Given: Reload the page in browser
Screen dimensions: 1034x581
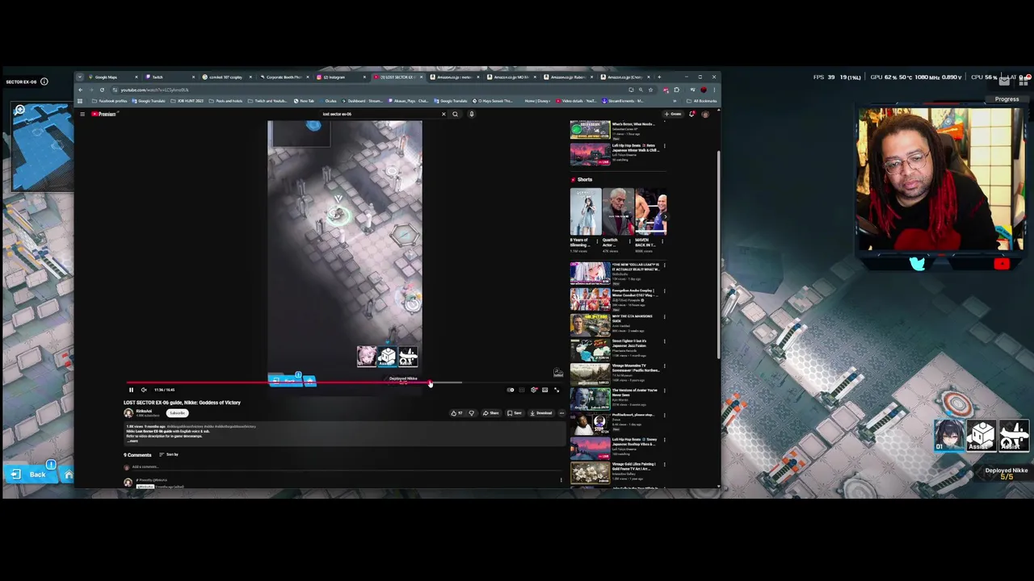Looking at the screenshot, I should click(x=103, y=90).
